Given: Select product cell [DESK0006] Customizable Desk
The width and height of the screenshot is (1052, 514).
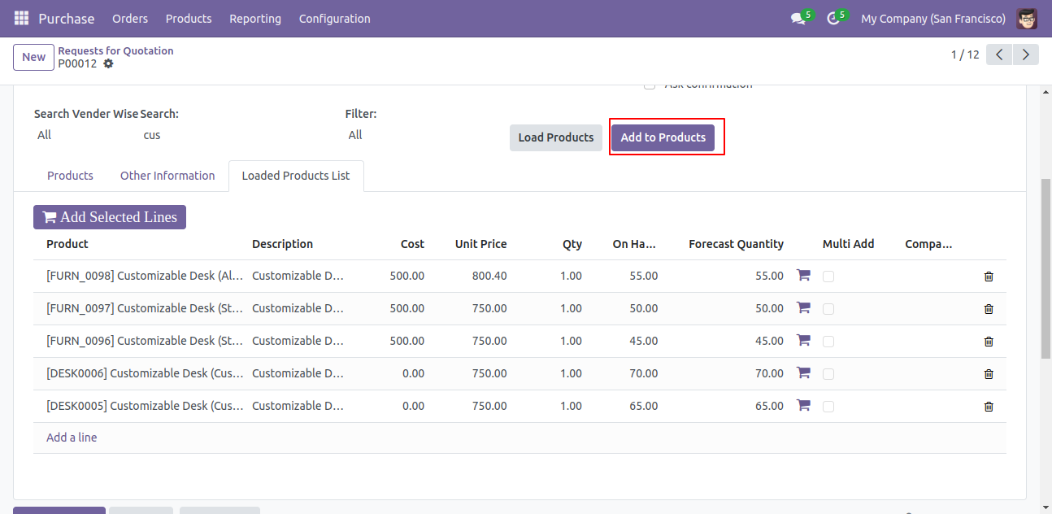Looking at the screenshot, I should click(x=145, y=373).
